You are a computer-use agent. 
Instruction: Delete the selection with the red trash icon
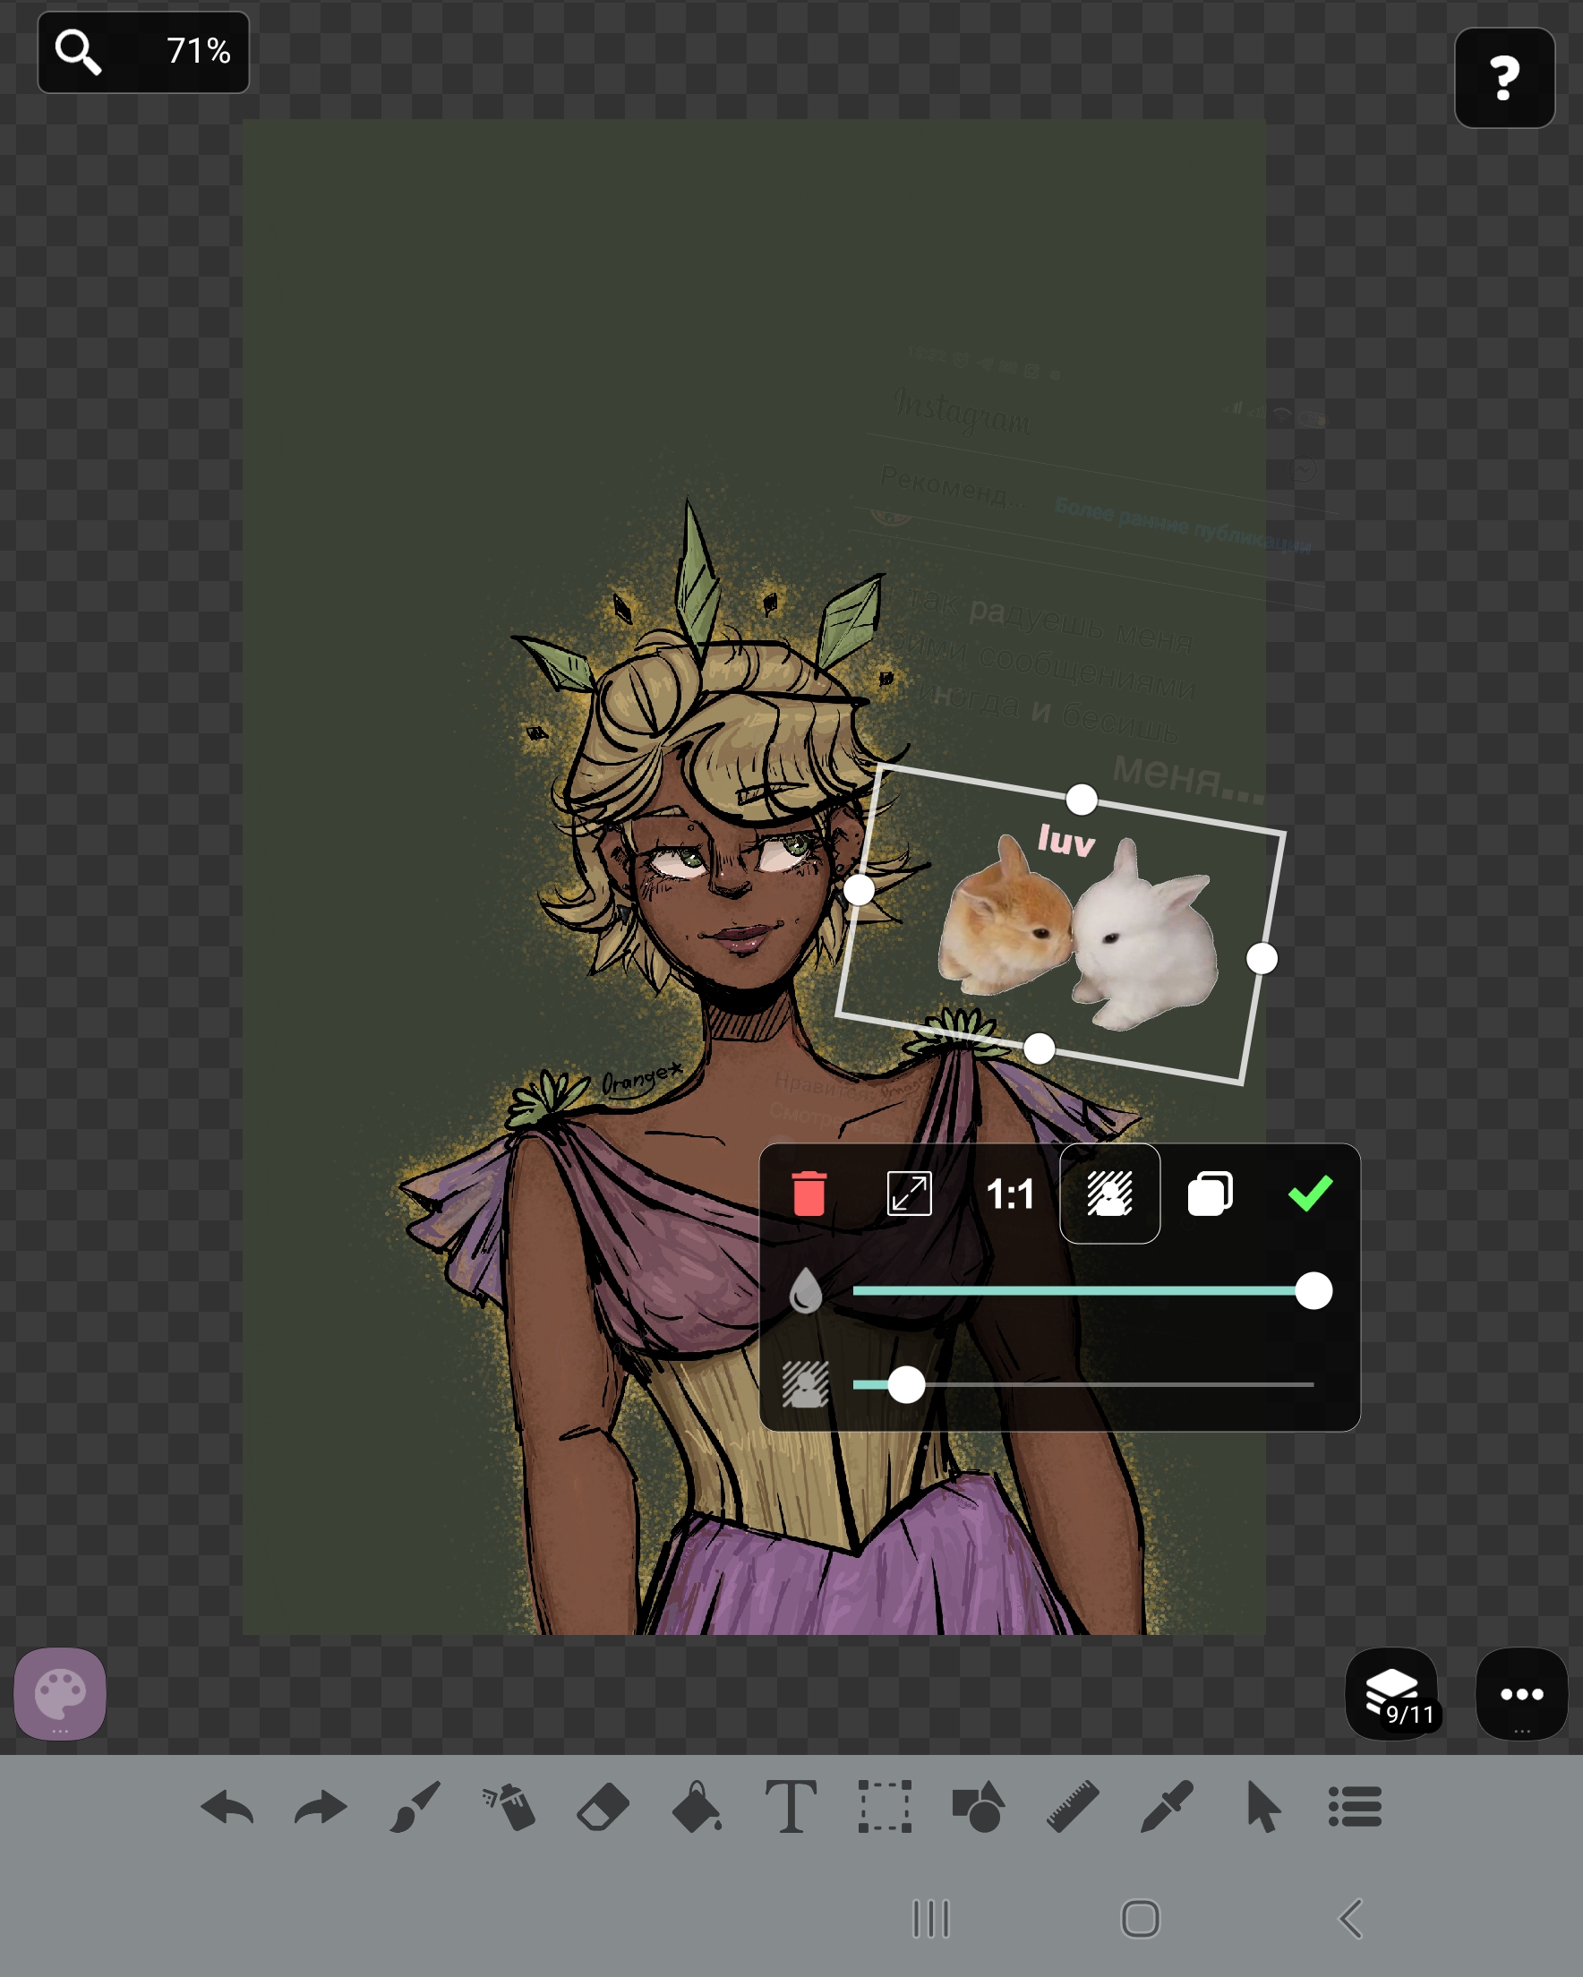809,1194
